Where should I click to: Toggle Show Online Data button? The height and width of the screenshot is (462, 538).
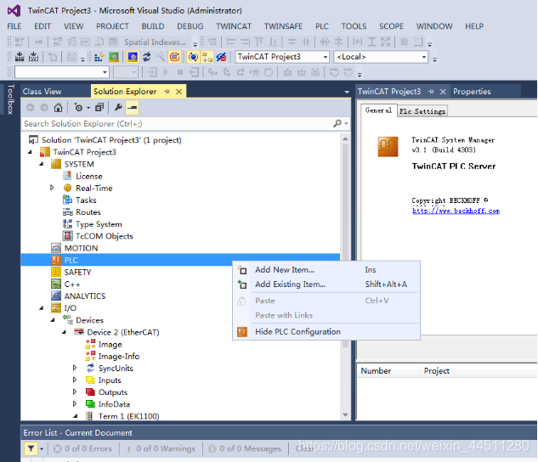pos(194,57)
